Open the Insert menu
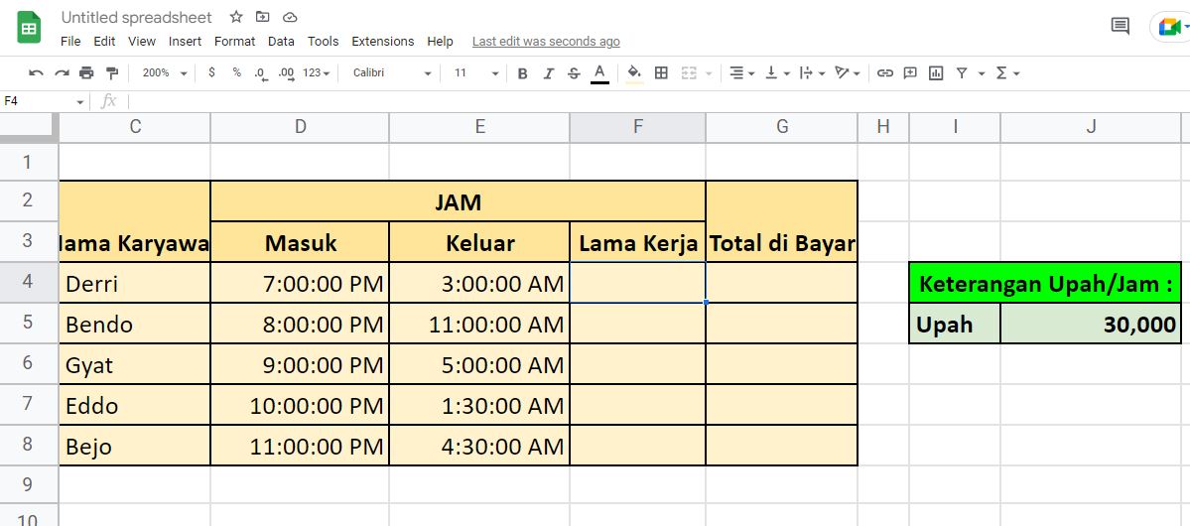Image resolution: width=1190 pixels, height=526 pixels. click(x=186, y=41)
